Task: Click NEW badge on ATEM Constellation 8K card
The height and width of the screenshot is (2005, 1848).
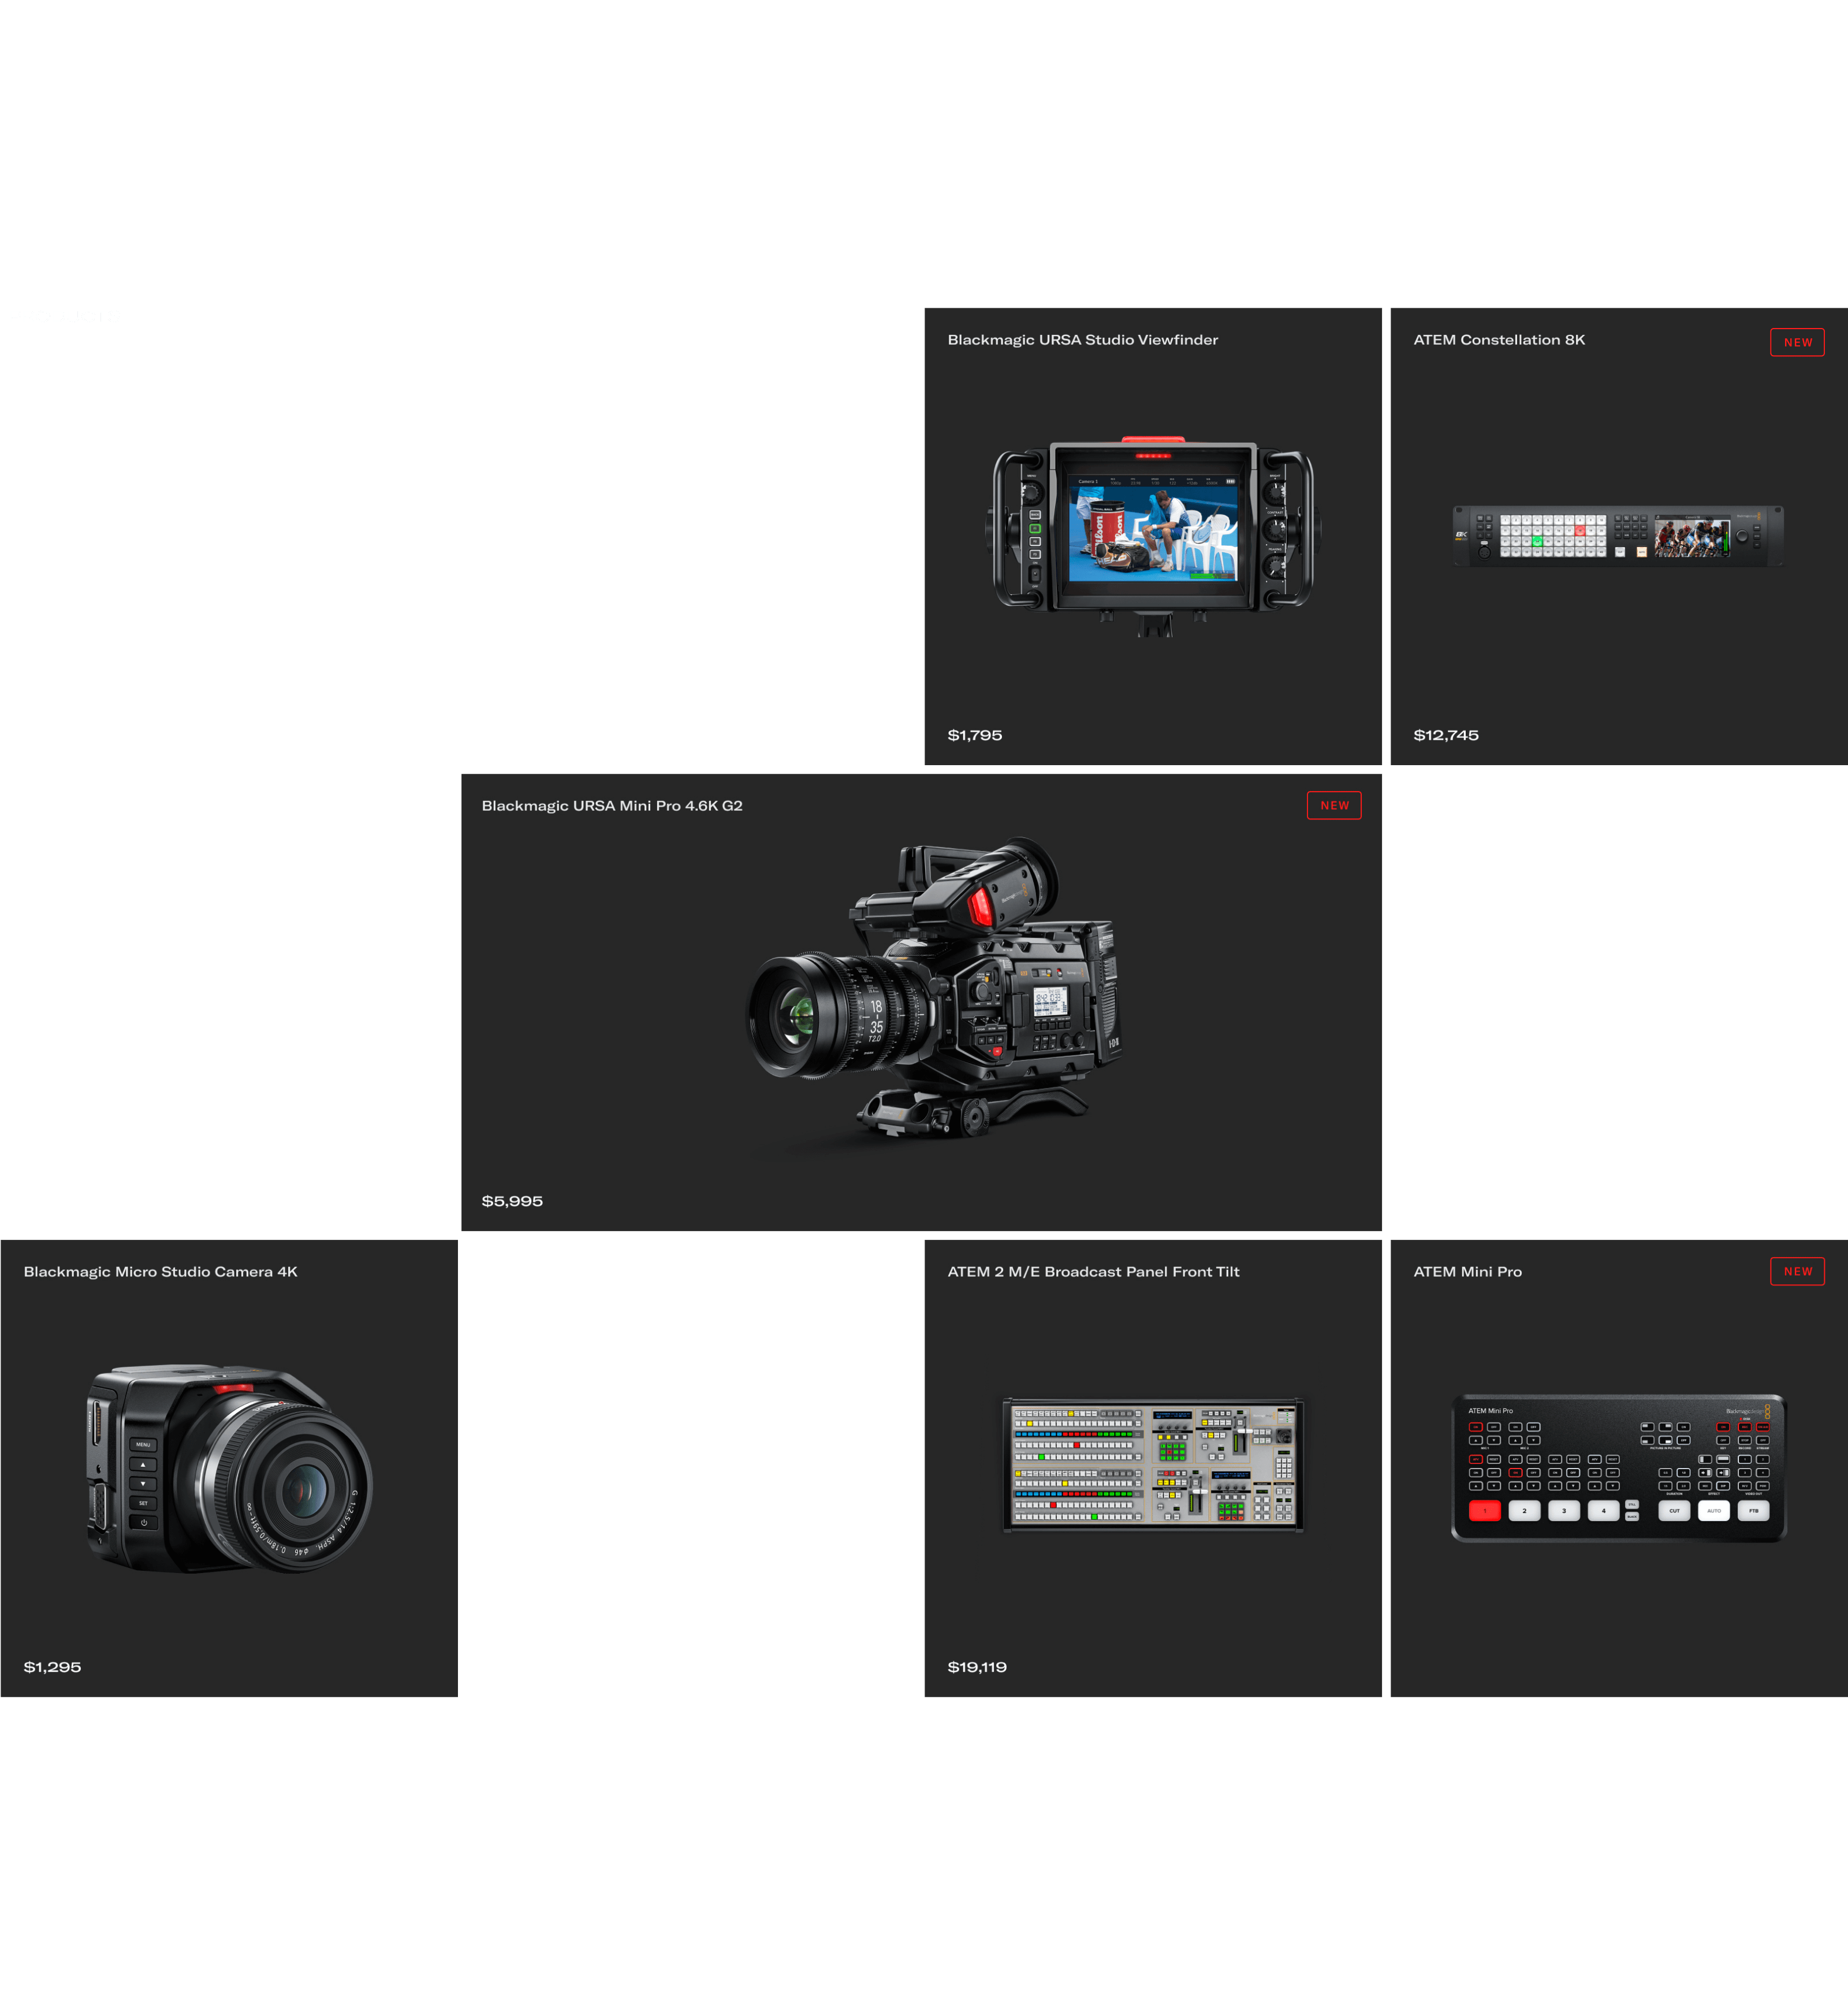Action: click(1797, 342)
